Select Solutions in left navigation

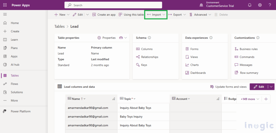point(17,92)
